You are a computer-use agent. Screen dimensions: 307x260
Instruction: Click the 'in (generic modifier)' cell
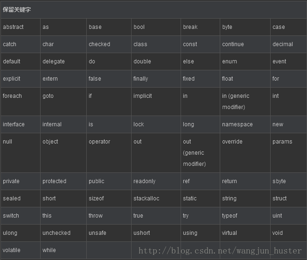(x=245, y=102)
